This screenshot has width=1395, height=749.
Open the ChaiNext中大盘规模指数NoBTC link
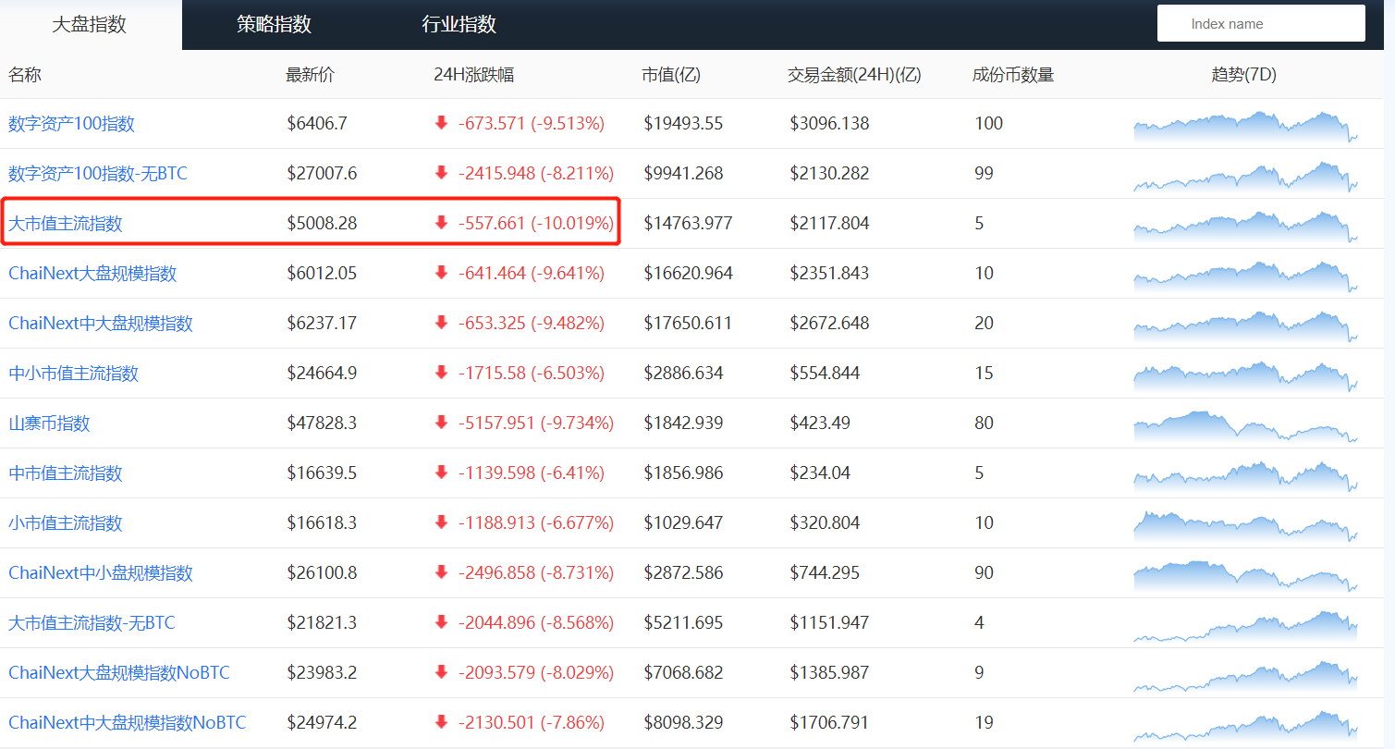128,723
